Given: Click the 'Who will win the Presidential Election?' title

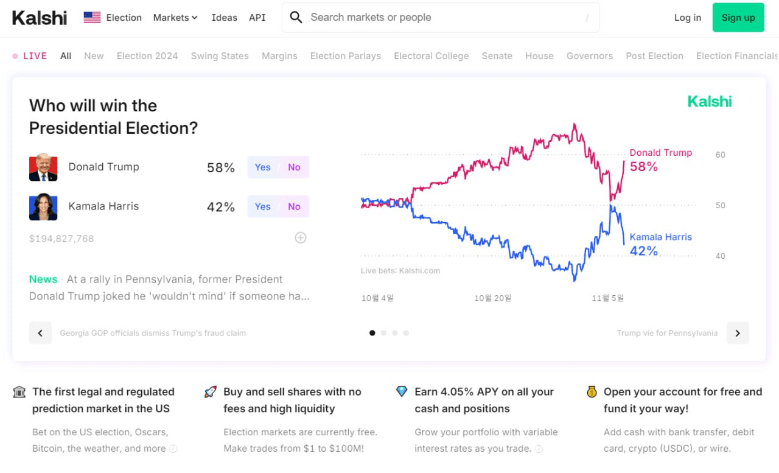Looking at the screenshot, I should (x=114, y=117).
